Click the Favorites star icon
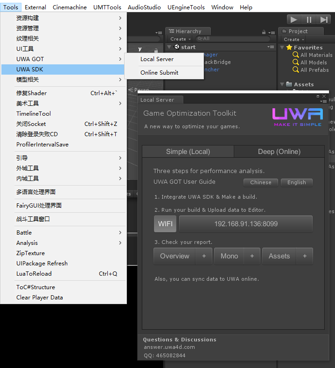 (289, 48)
